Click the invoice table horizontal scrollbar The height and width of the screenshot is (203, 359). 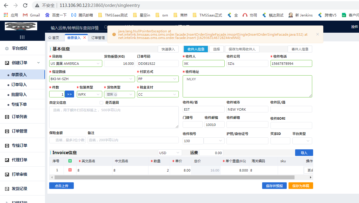pyautogui.click(x=180, y=177)
